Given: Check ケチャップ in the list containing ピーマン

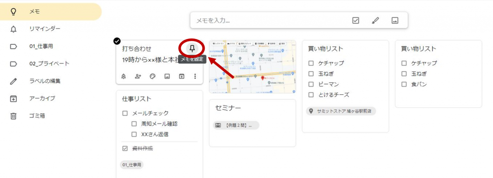Looking at the screenshot, I should point(311,63).
